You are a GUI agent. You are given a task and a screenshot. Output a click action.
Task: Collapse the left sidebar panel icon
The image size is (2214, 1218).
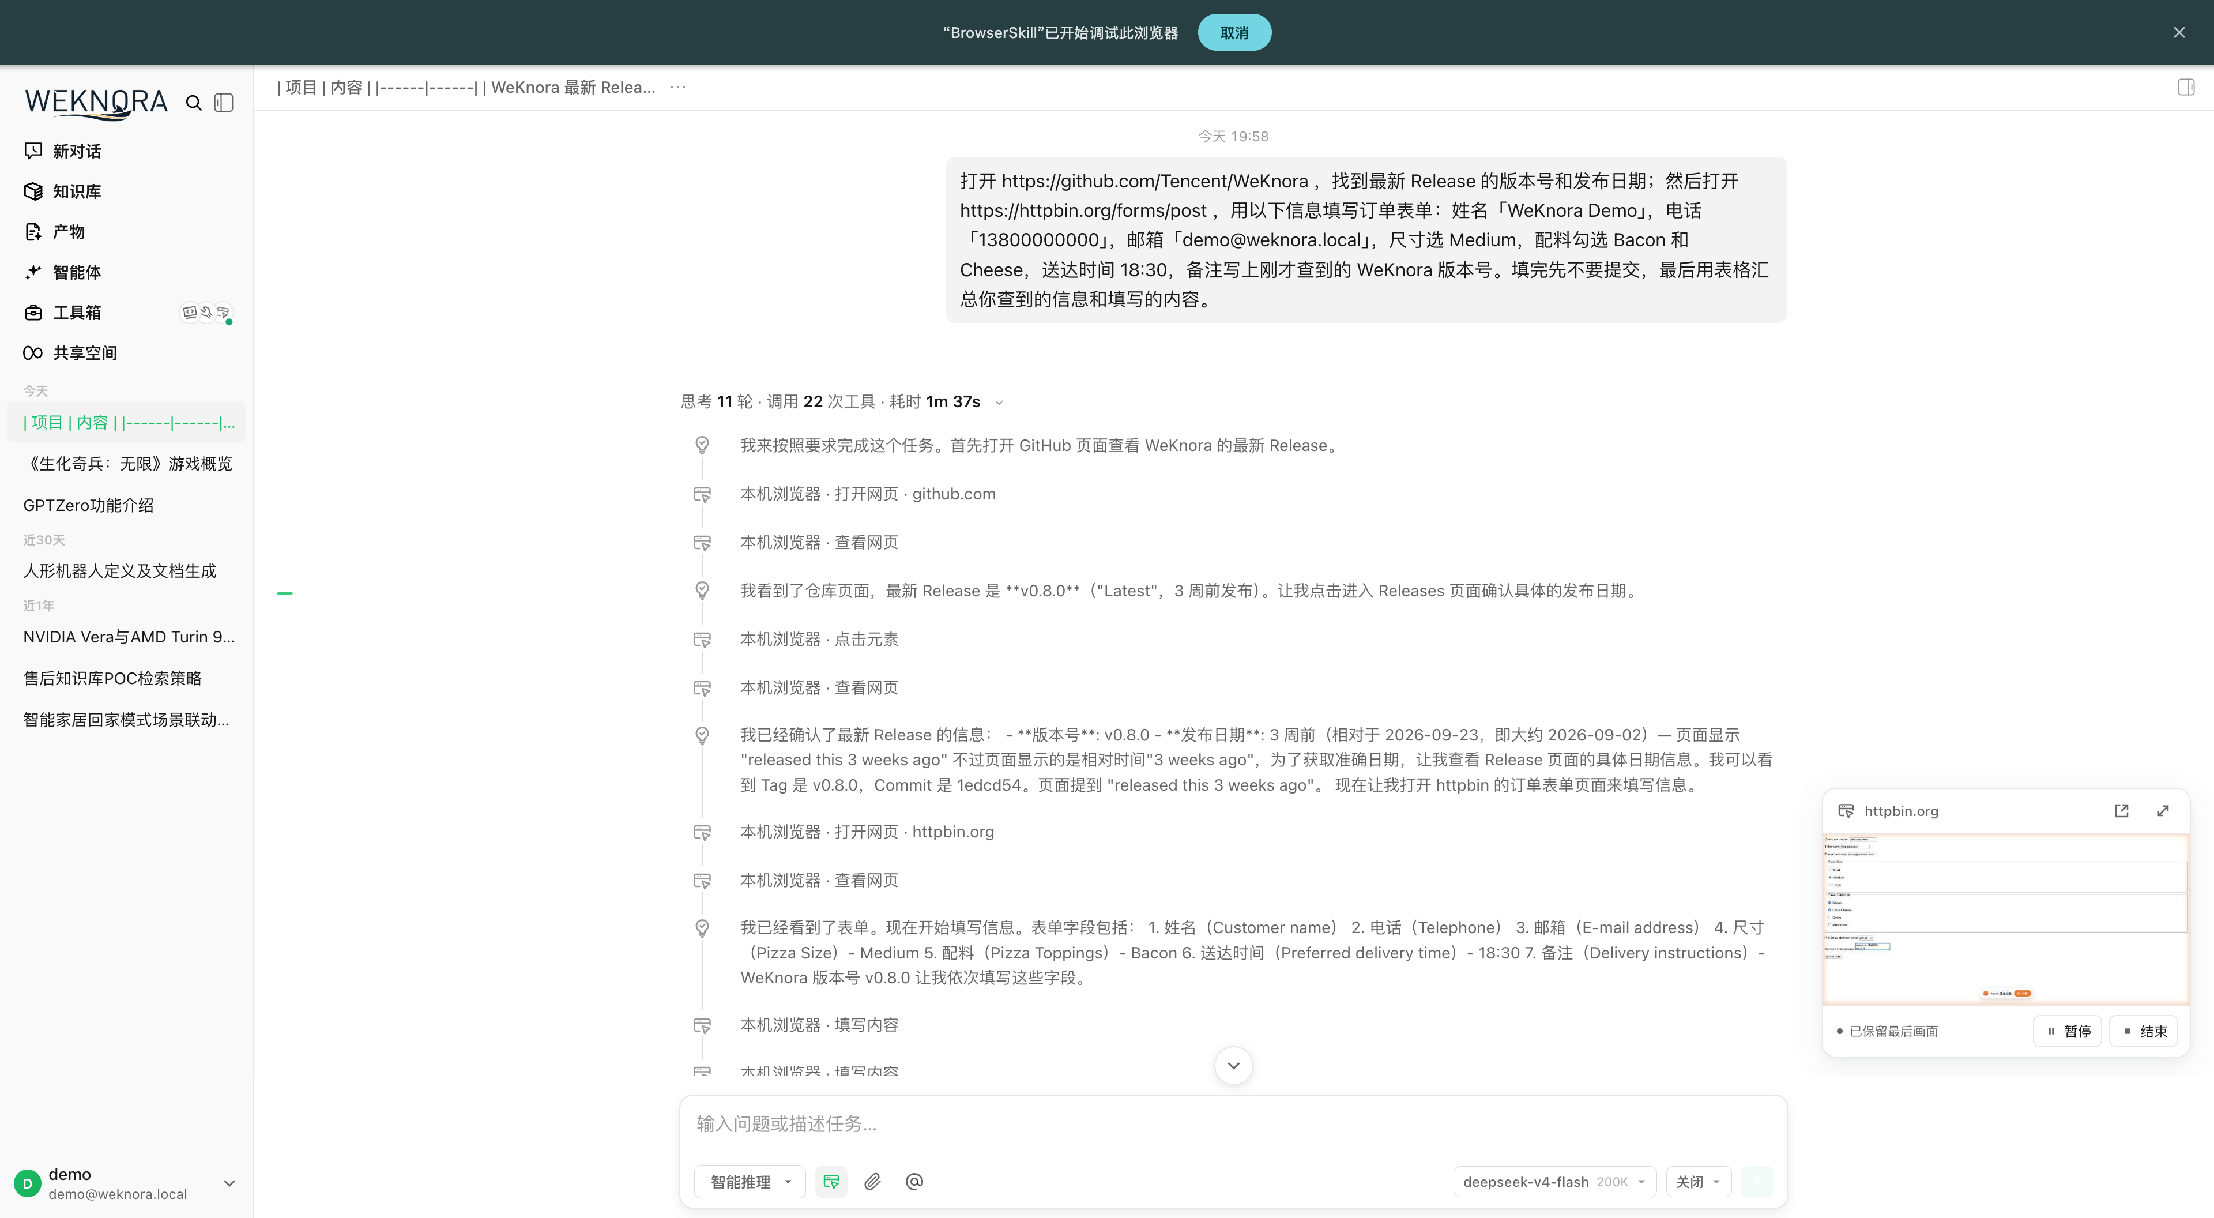(224, 103)
